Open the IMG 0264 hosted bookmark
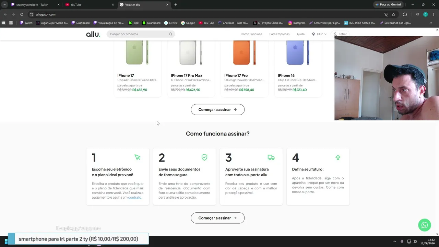 (x=360, y=23)
